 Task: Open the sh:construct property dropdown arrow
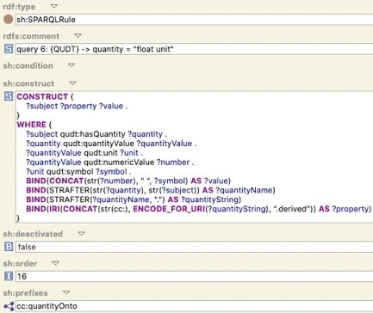coord(73,83)
